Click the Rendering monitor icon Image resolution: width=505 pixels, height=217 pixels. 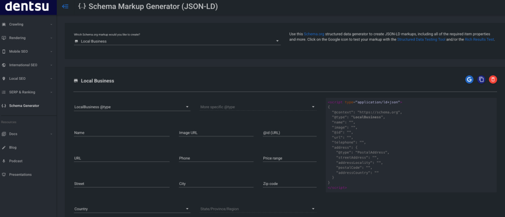click(x=3, y=38)
